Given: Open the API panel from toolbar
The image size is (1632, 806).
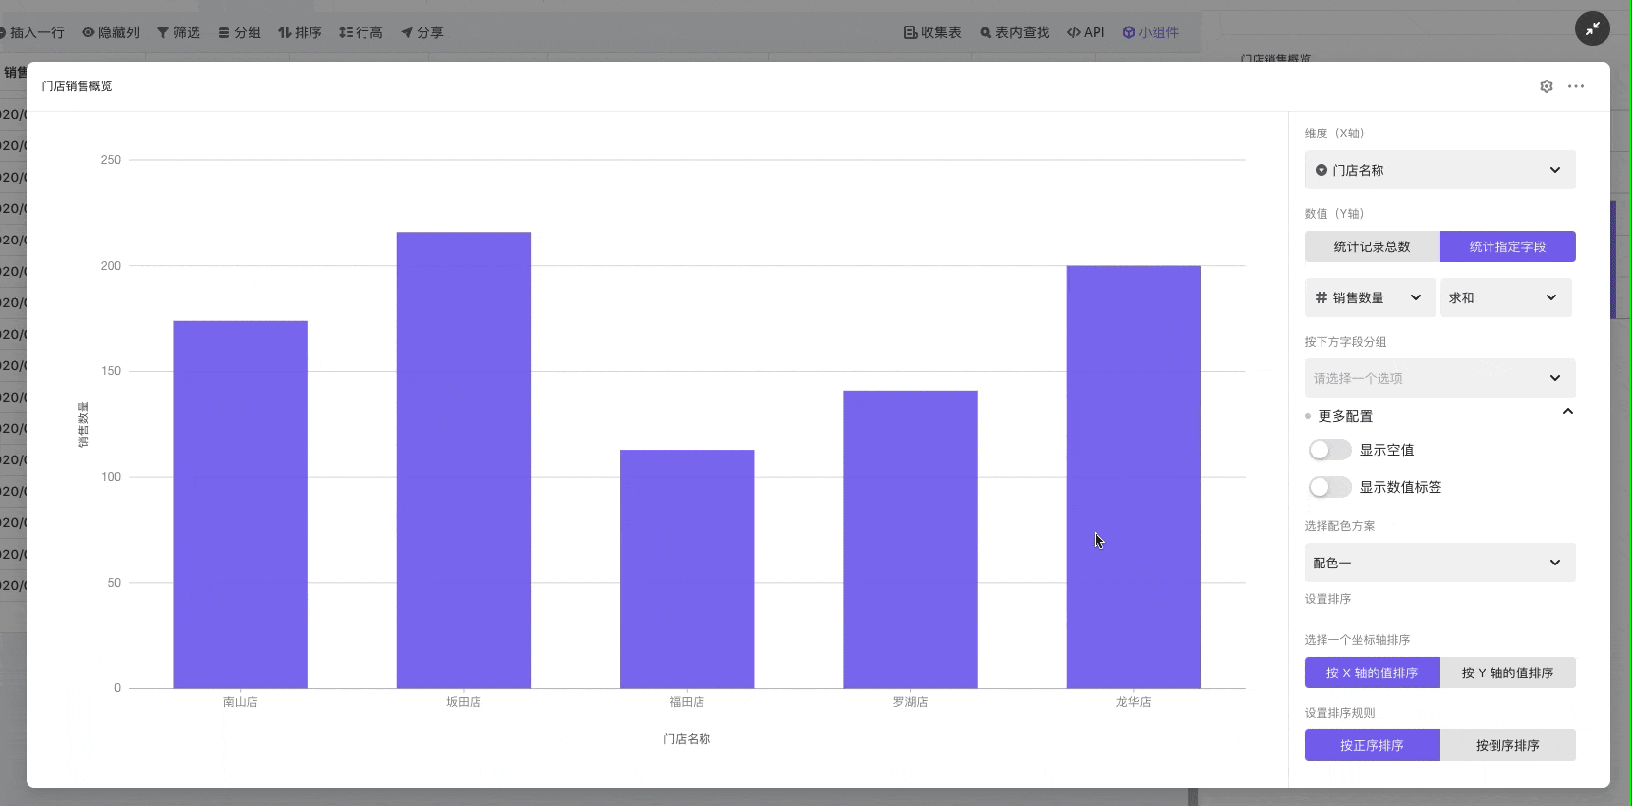Looking at the screenshot, I should pyautogui.click(x=1086, y=32).
